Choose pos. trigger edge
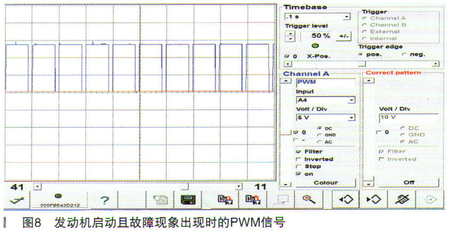Image resolution: width=449 pixels, height=231 pixels. (361, 54)
